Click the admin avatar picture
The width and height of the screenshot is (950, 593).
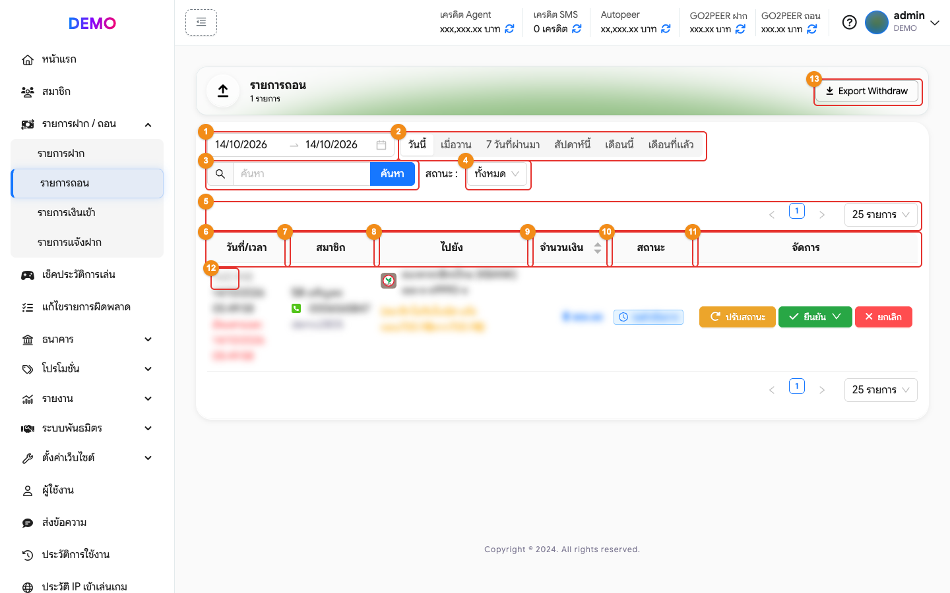(x=877, y=22)
